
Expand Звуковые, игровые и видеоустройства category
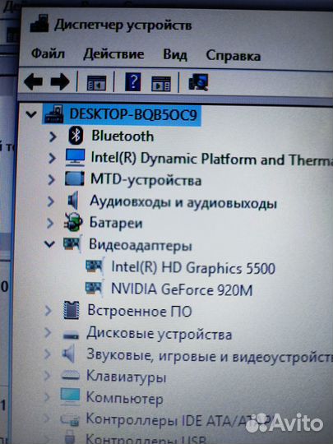coord(48,354)
